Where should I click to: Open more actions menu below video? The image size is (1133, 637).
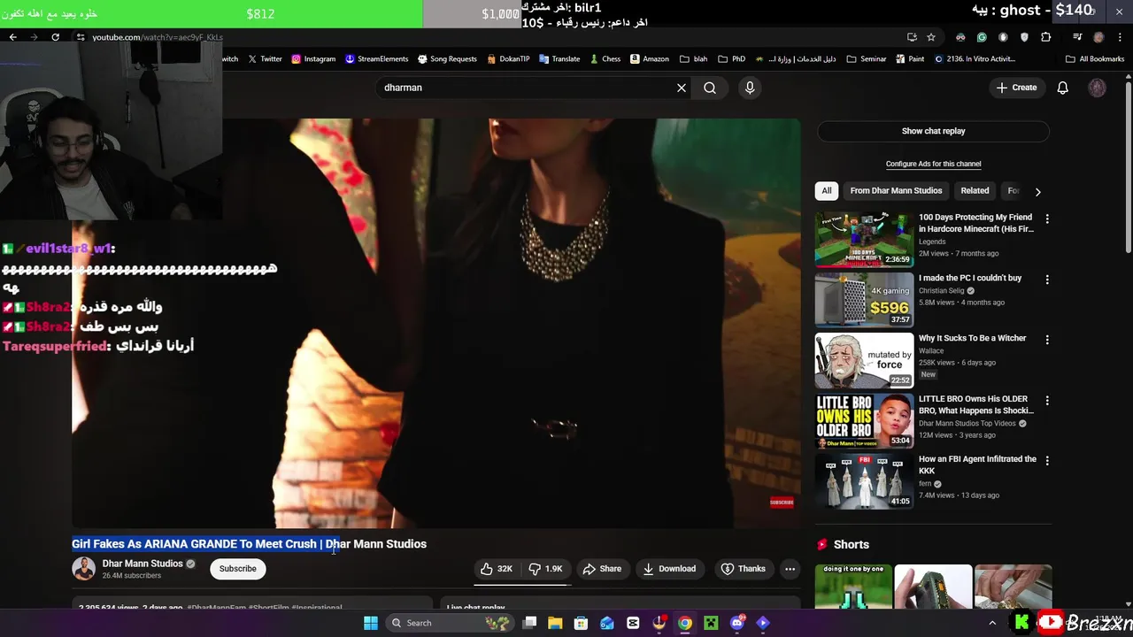pos(790,569)
